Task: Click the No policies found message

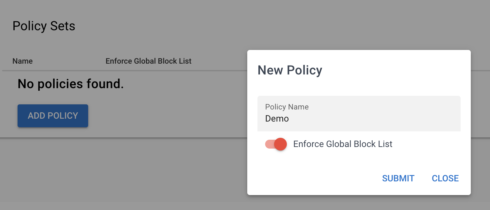Action: [x=70, y=84]
